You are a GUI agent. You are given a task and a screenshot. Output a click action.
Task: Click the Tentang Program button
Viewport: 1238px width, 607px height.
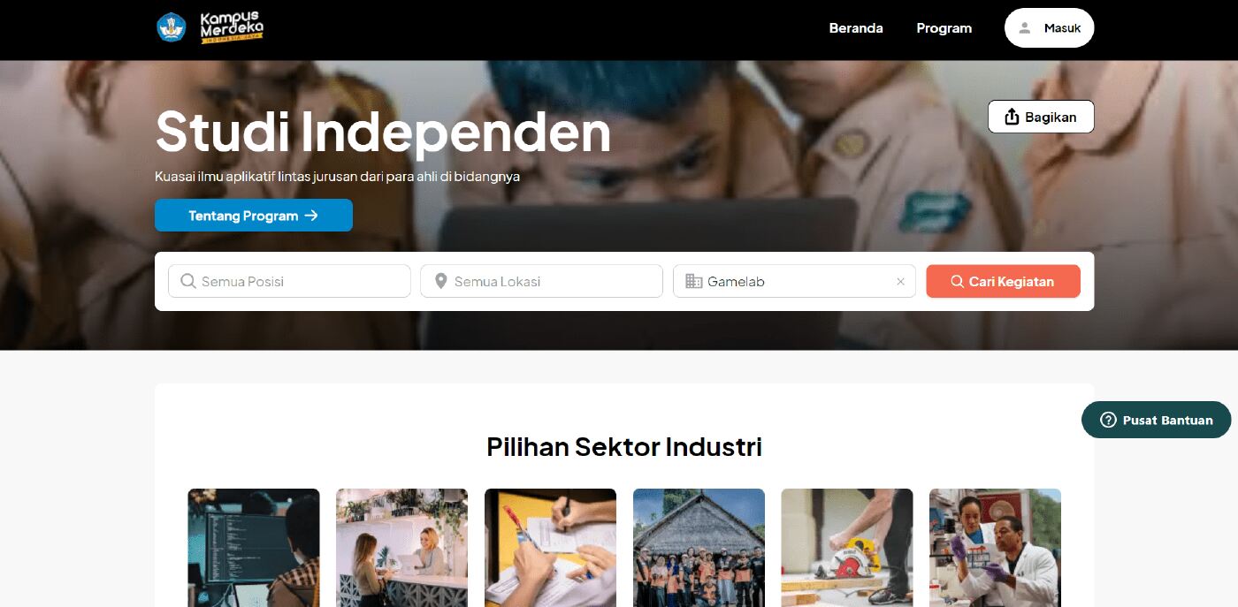pos(254,216)
